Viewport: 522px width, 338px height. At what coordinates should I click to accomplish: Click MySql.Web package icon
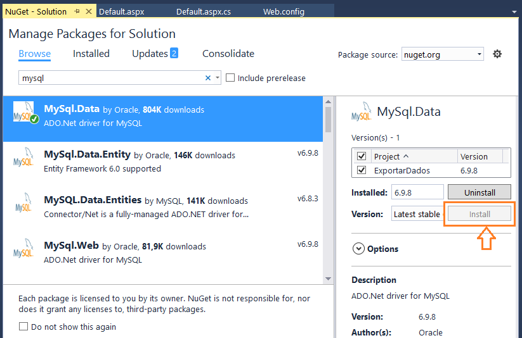click(23, 248)
